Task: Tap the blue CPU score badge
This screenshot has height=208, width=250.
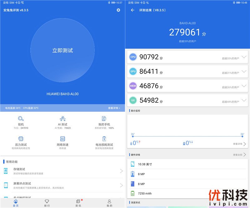Action: tap(133, 57)
